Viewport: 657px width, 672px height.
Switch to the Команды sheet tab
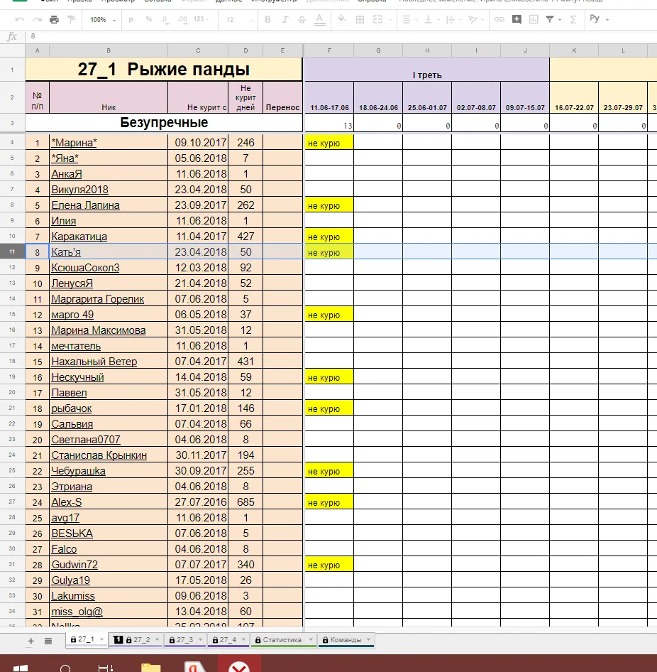tap(346, 640)
